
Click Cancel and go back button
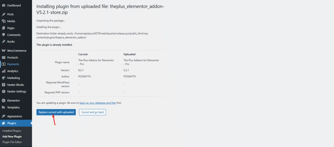tap(93, 112)
